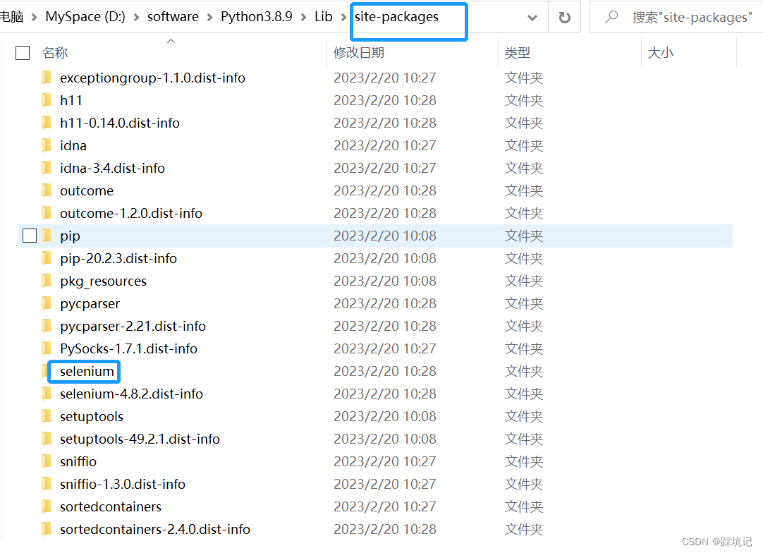The width and height of the screenshot is (763, 553).
Task: Open the h11 folder icon
Action: tap(47, 100)
